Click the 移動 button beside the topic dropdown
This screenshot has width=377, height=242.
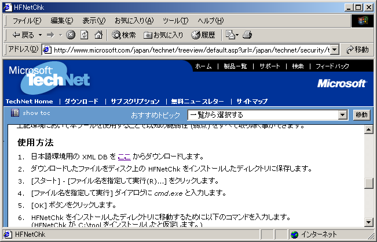(x=361, y=115)
